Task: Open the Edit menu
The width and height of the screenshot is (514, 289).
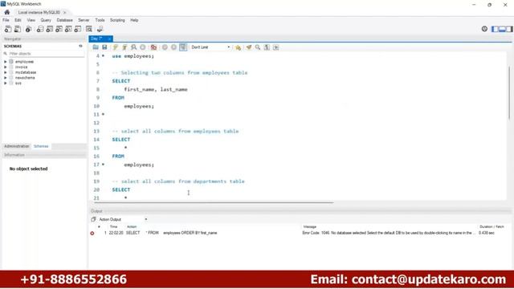Action: (18, 20)
